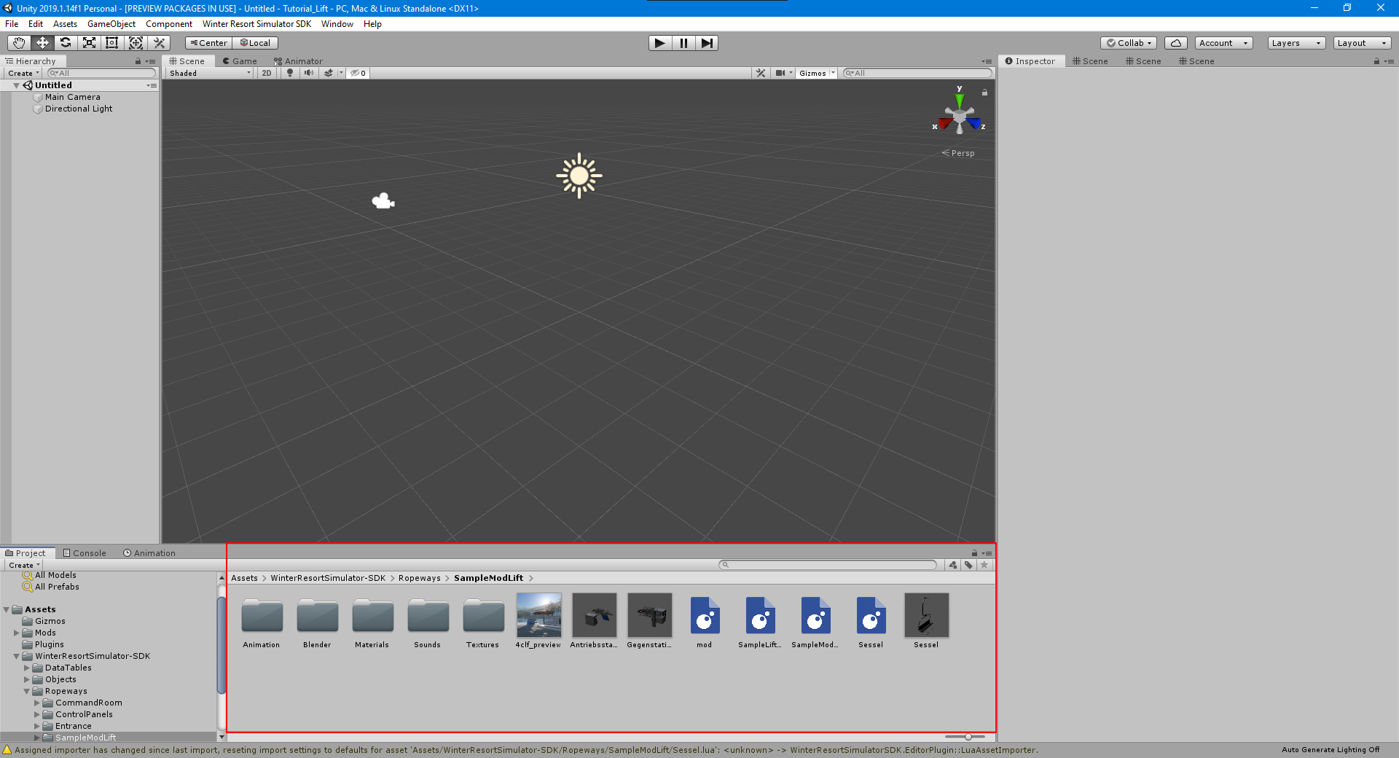Switch to the Game tab
The image size is (1399, 758).
(x=240, y=61)
